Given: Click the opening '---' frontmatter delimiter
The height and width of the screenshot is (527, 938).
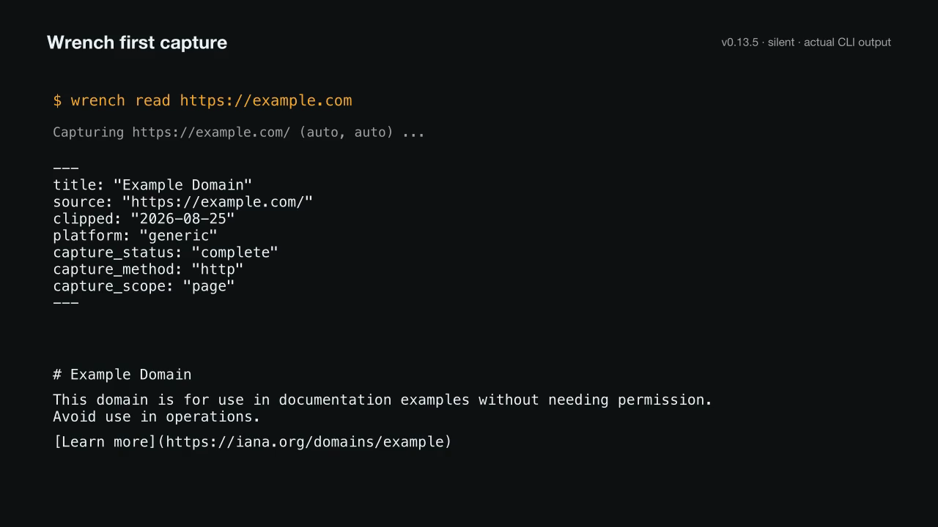Looking at the screenshot, I should click(x=66, y=168).
